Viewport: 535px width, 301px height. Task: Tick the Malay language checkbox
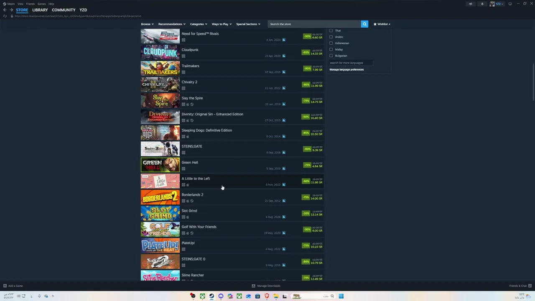point(331,49)
